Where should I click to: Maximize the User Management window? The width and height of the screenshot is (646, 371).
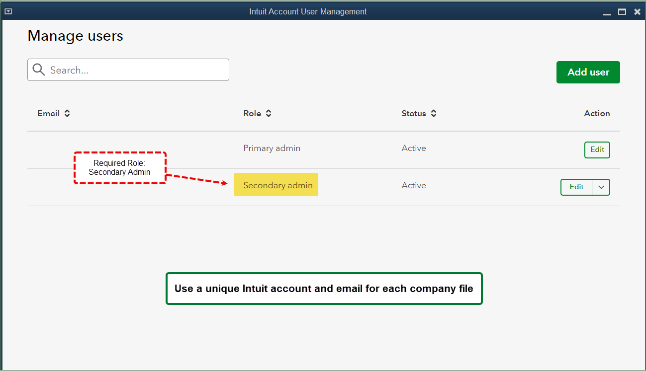point(622,12)
